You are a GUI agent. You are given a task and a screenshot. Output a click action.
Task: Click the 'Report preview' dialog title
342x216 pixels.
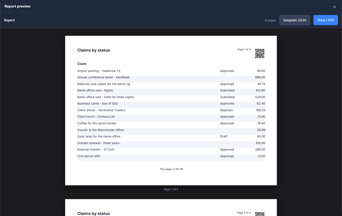click(17, 6)
